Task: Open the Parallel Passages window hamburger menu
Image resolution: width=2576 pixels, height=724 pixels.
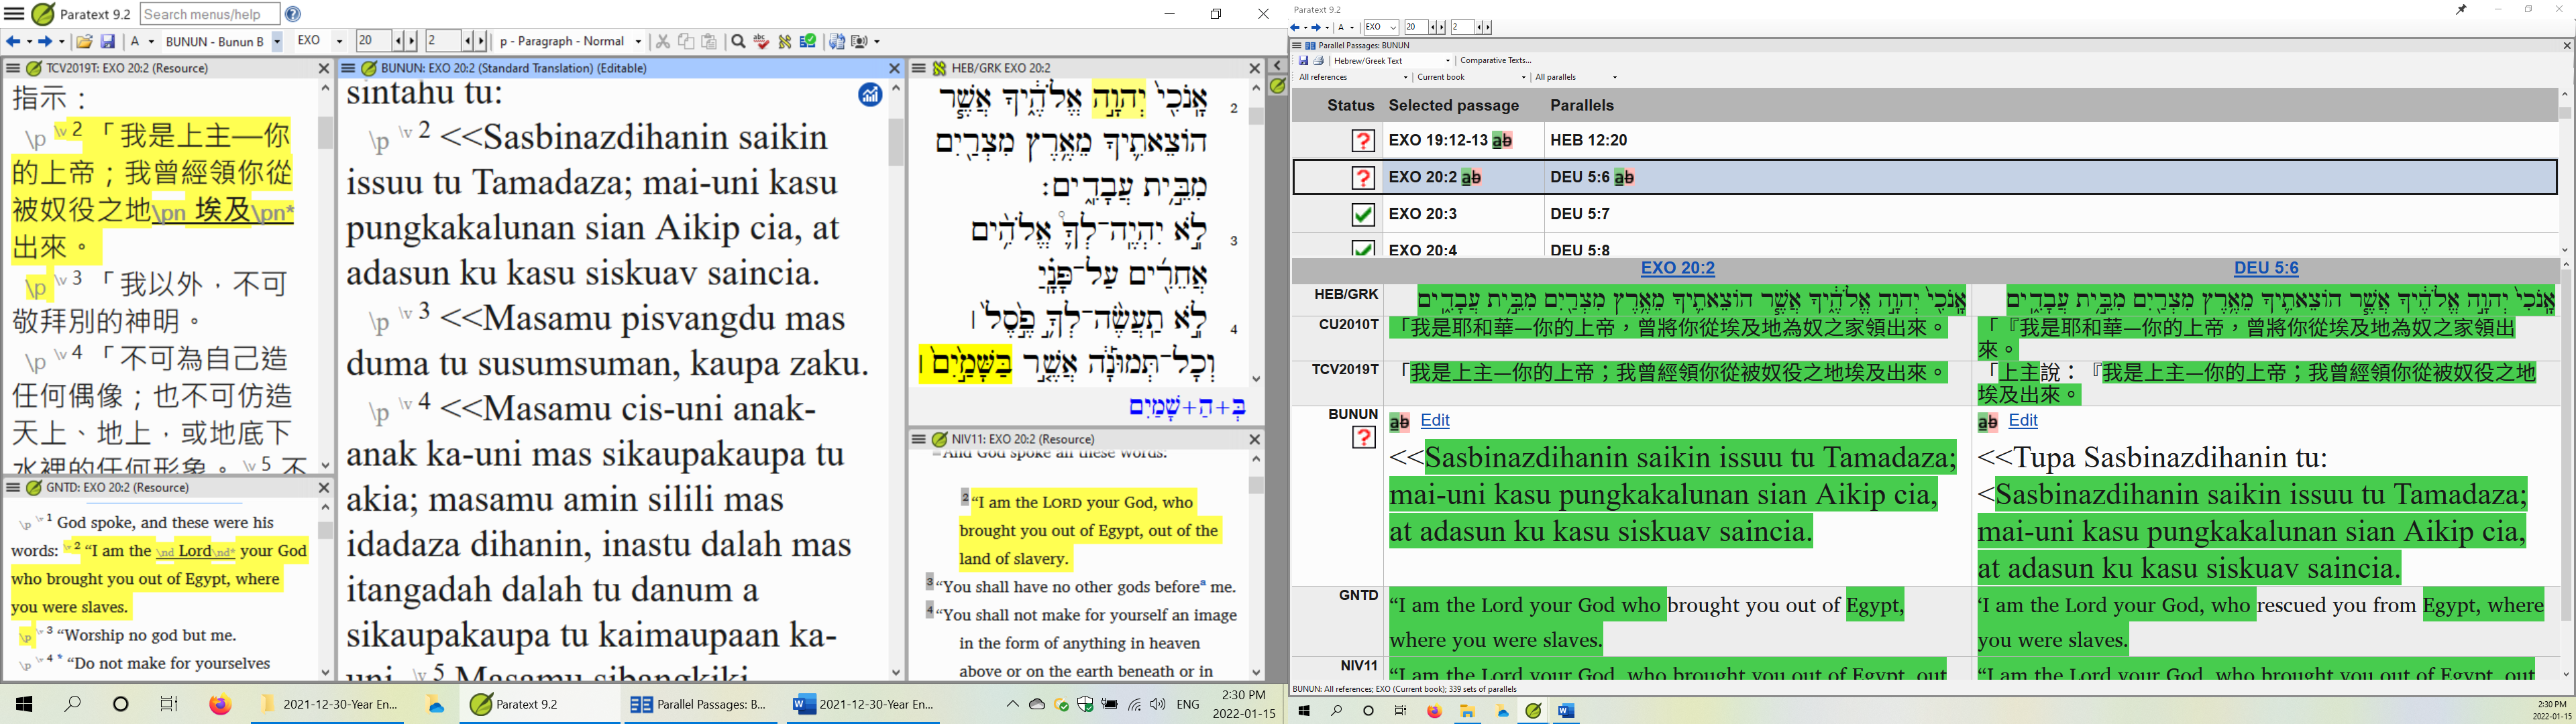Action: coord(1297,45)
